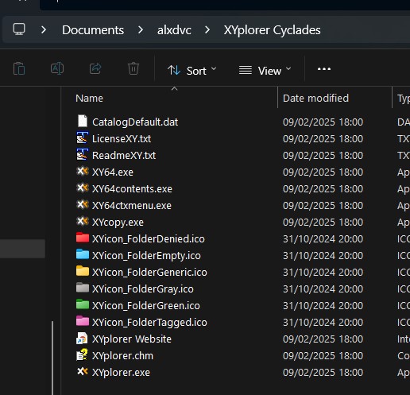Click XYplorer Cyclades breadcrumb
410x395 pixels.
(x=272, y=30)
